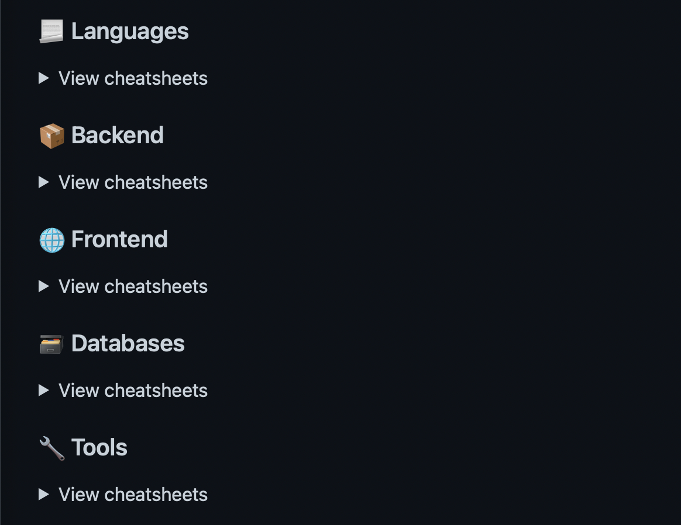Viewport: 681px width, 525px height.
Task: Expand the disclosure triangle under Databases
Action: click(43, 391)
